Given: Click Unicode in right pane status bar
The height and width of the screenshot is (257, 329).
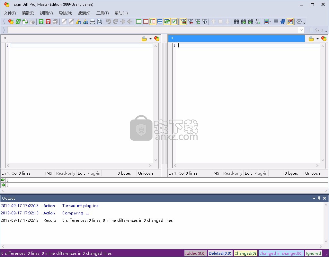Looking at the screenshot, I should click(313, 173).
